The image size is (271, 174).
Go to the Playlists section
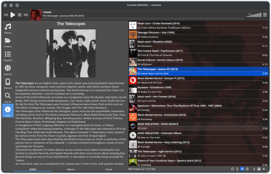(8, 56)
